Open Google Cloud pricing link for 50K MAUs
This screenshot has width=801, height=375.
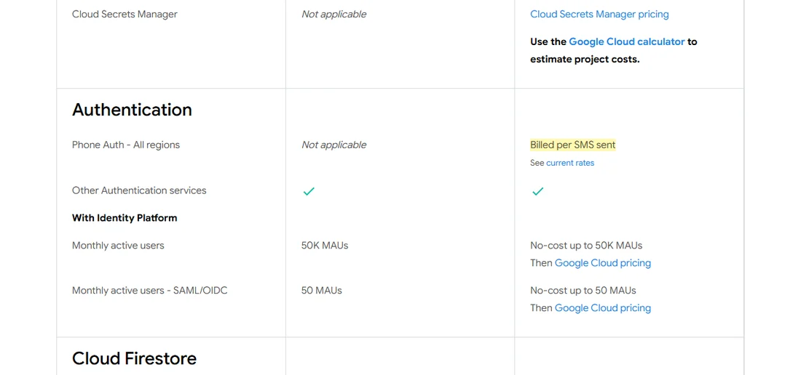pyautogui.click(x=603, y=263)
